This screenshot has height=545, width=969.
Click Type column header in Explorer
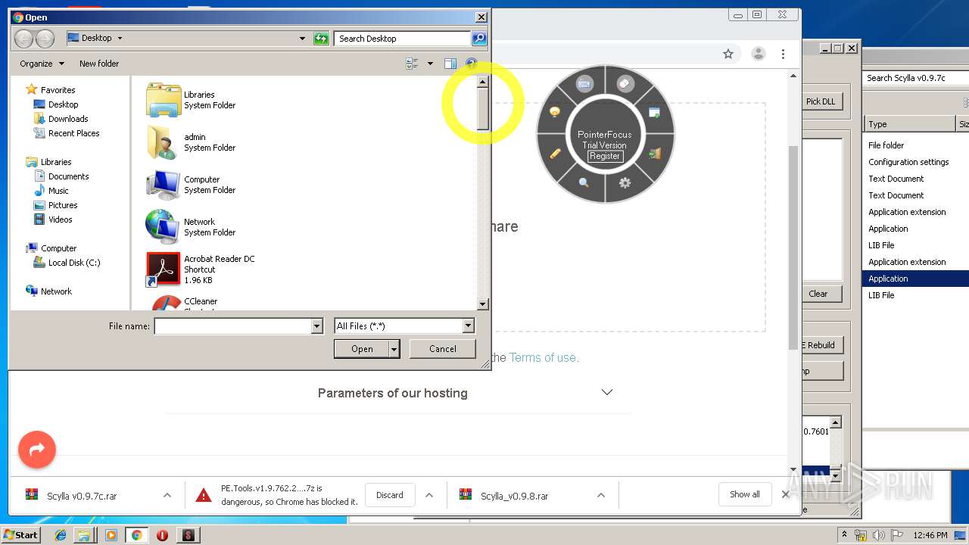point(909,124)
